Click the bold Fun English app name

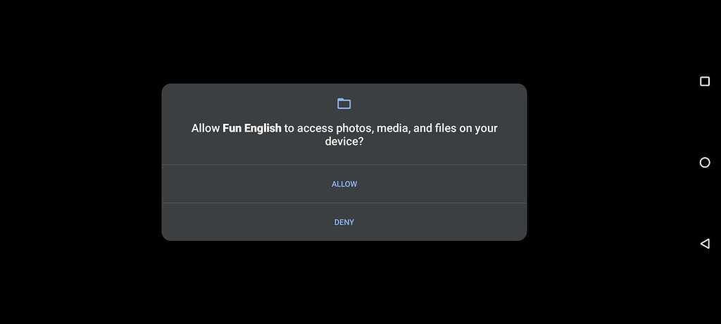click(251, 128)
